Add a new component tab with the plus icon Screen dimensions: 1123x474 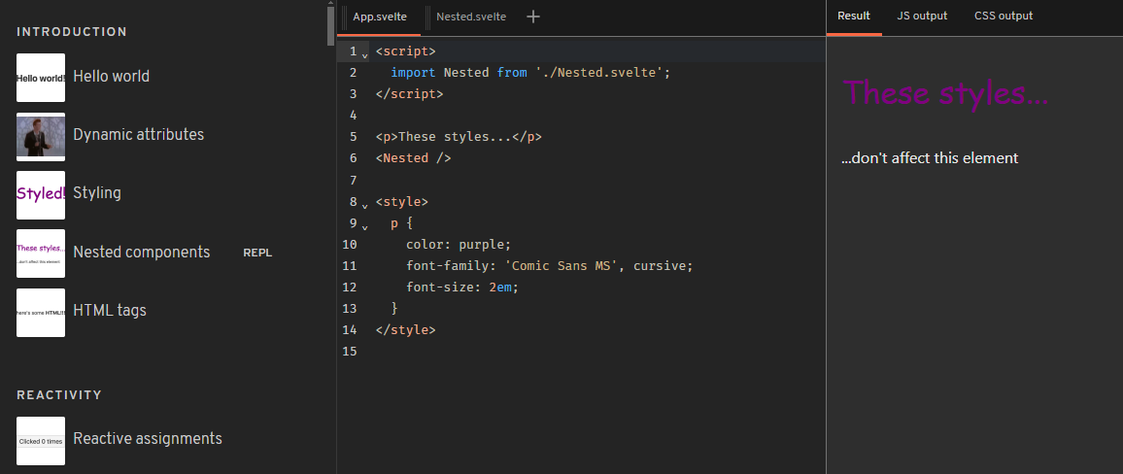tap(533, 17)
